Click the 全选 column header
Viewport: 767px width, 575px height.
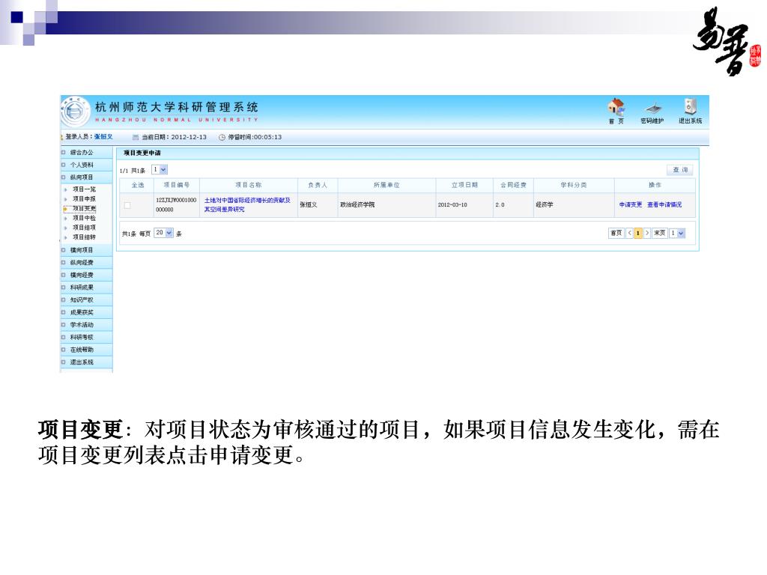click(138, 186)
